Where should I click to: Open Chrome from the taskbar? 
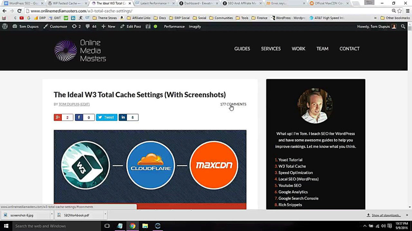[x=132, y=226]
